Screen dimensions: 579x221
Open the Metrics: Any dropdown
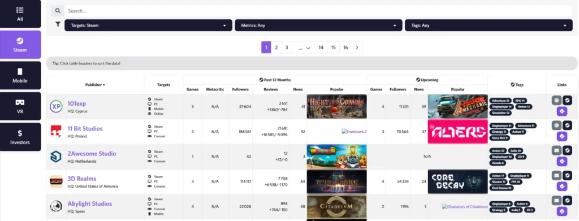318,25
